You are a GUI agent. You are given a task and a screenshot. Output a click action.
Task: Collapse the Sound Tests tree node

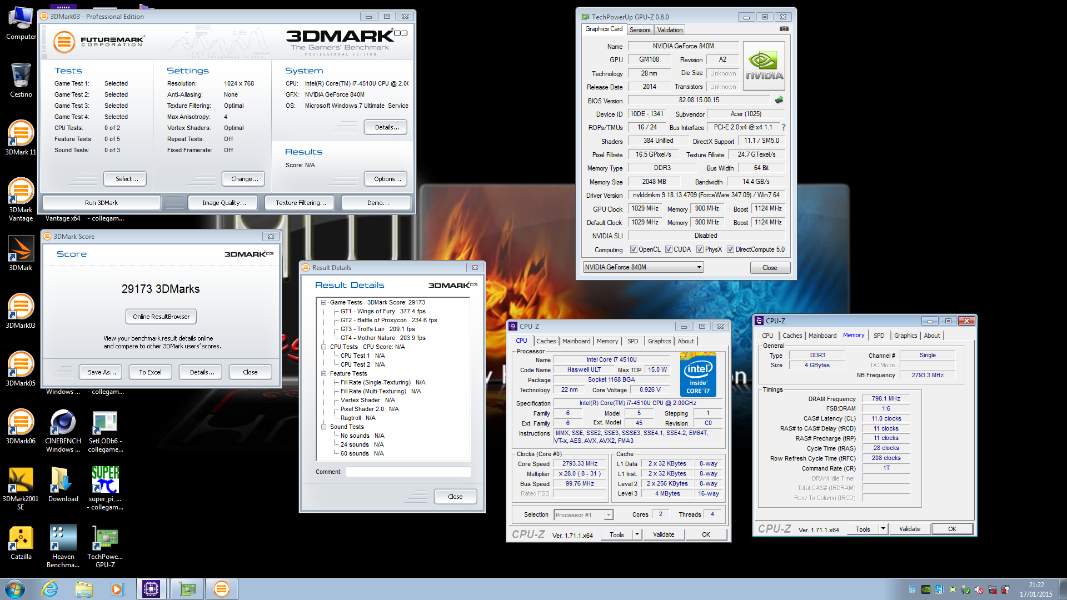[x=324, y=427]
